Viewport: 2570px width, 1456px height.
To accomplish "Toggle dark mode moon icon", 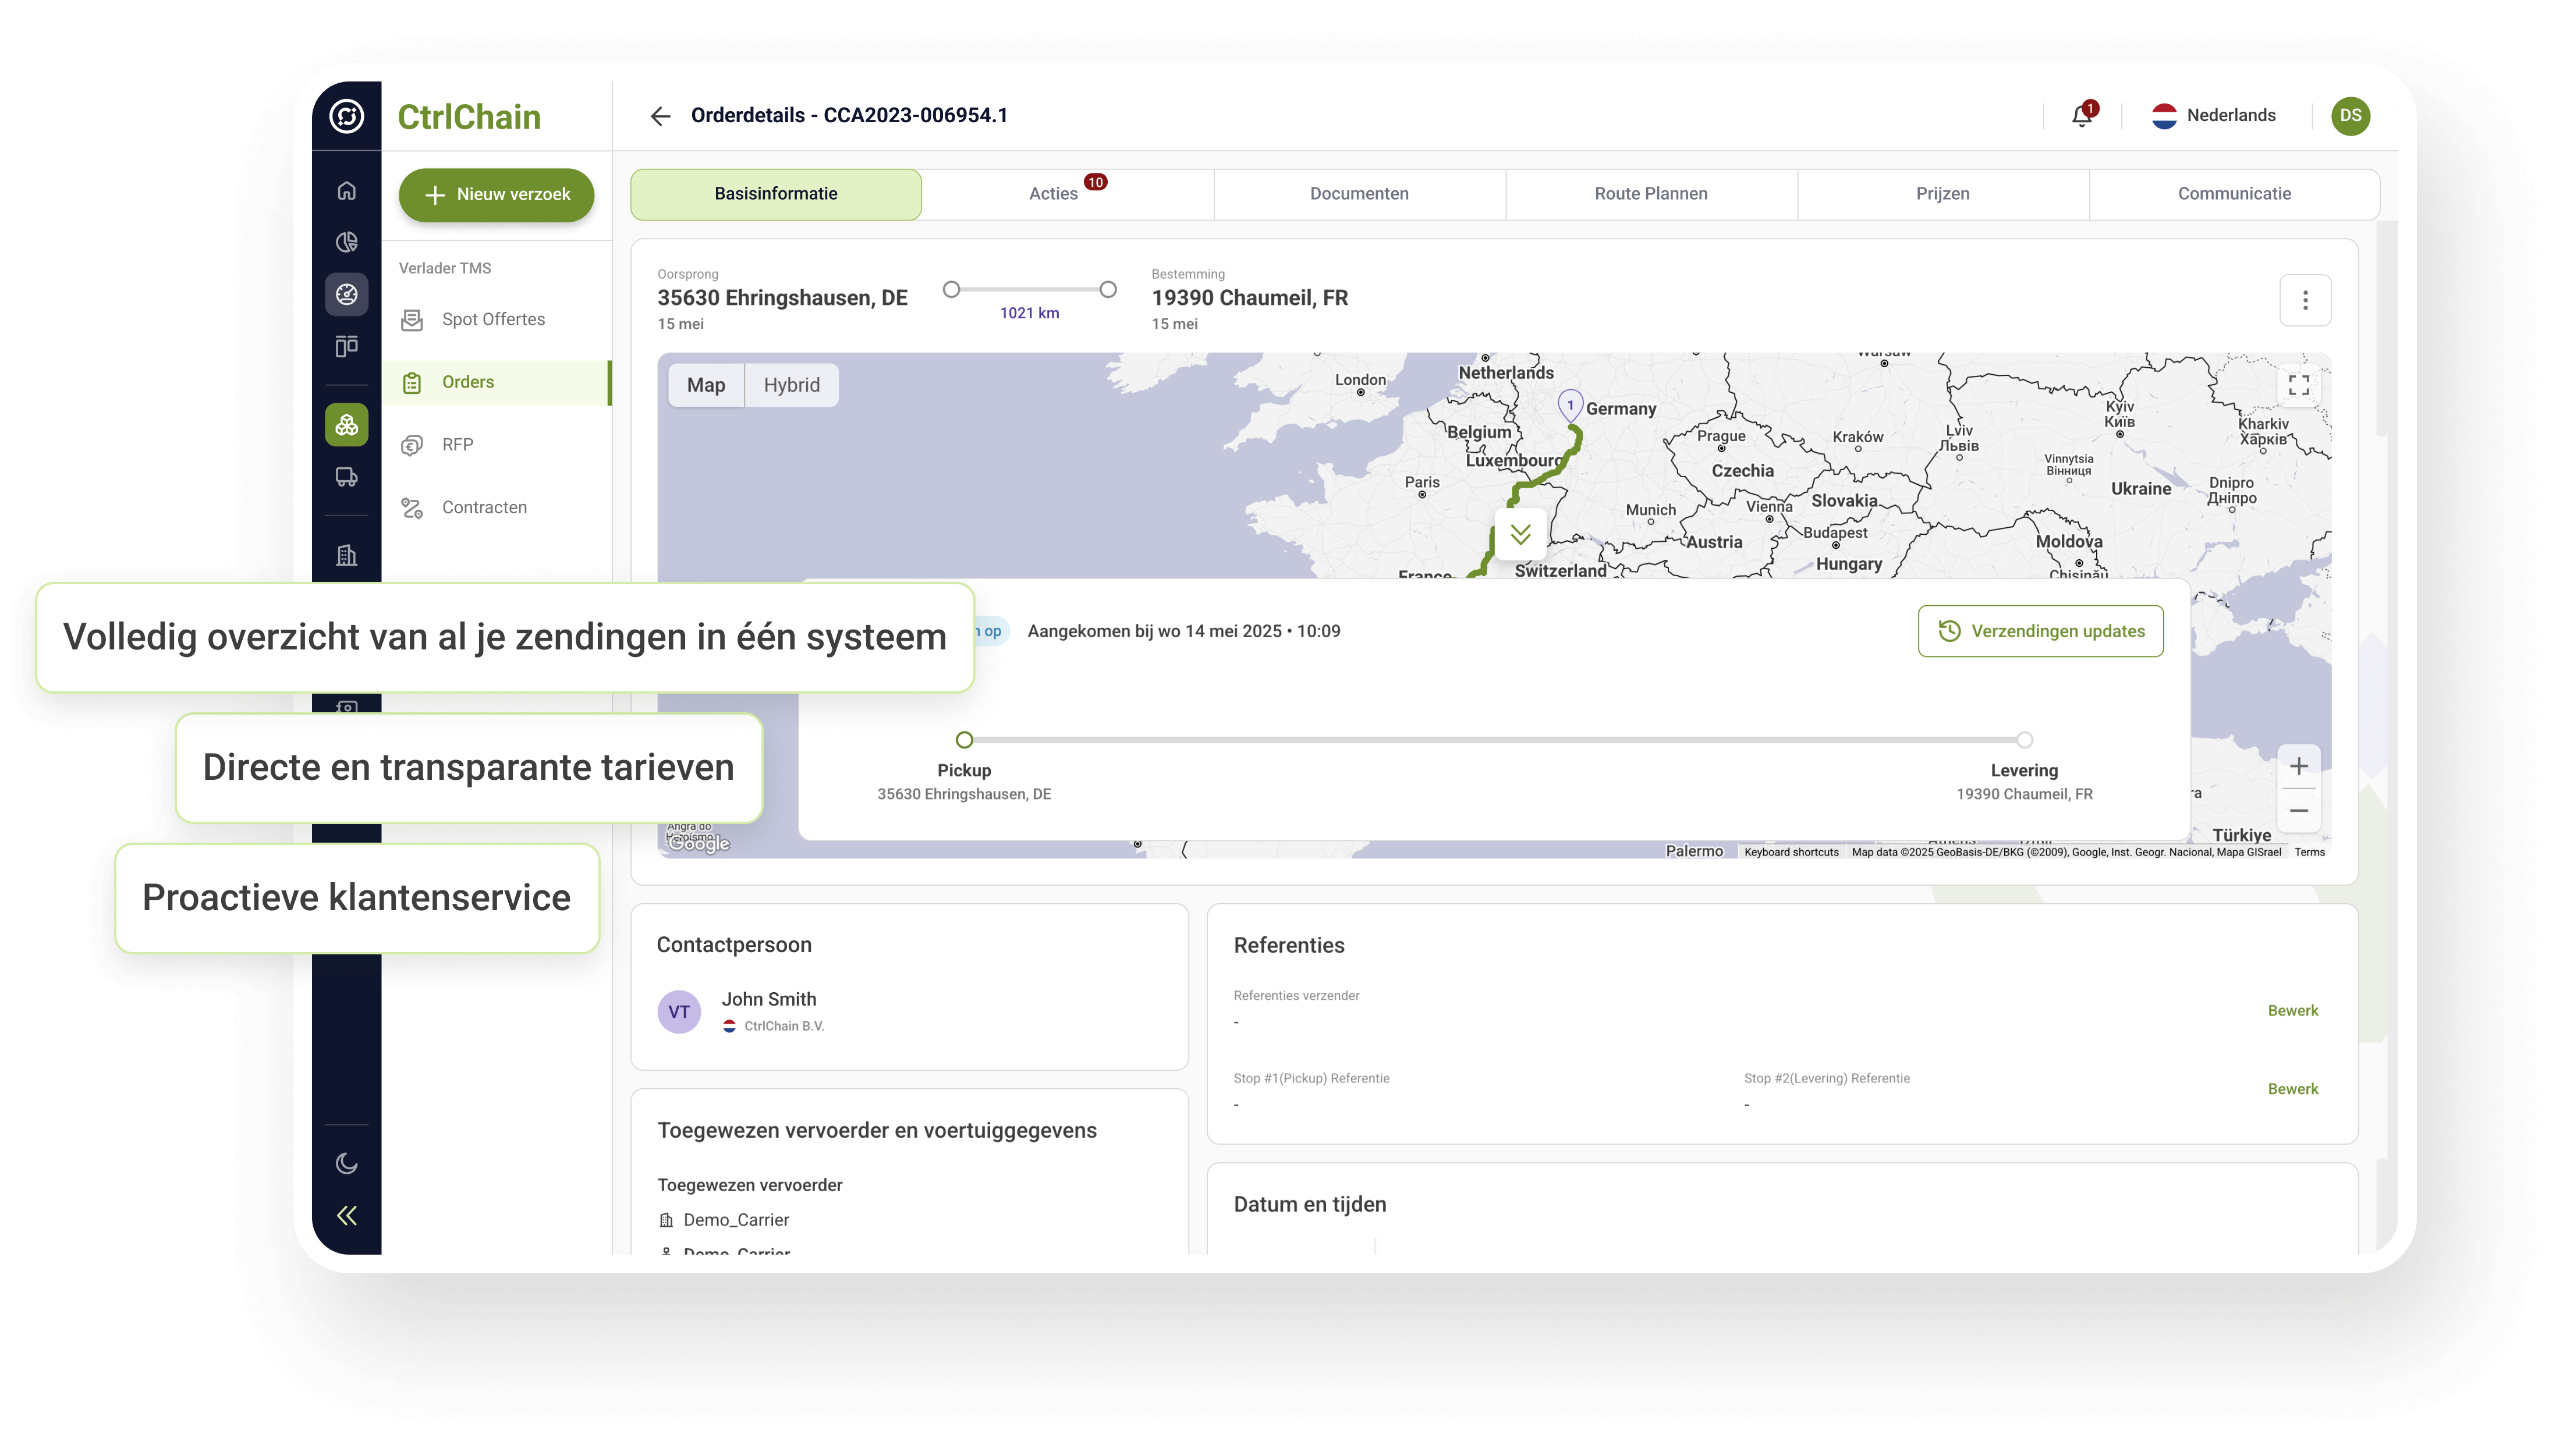I will [x=346, y=1163].
